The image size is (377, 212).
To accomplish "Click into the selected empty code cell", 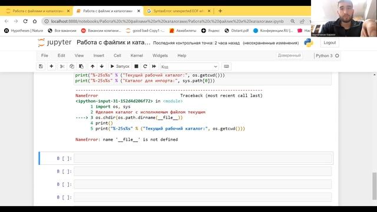I will [203, 158].
